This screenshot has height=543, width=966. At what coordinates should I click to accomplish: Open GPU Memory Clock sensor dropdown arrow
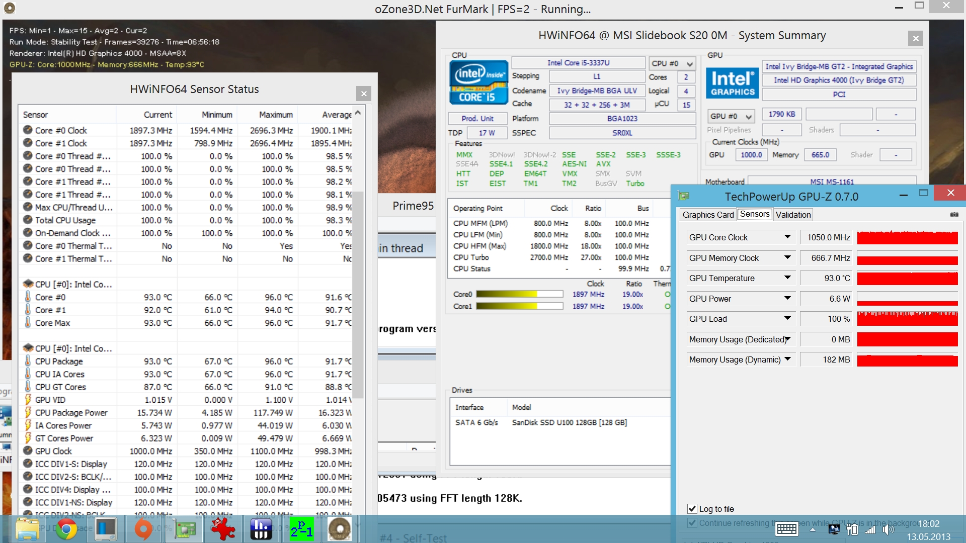point(787,257)
